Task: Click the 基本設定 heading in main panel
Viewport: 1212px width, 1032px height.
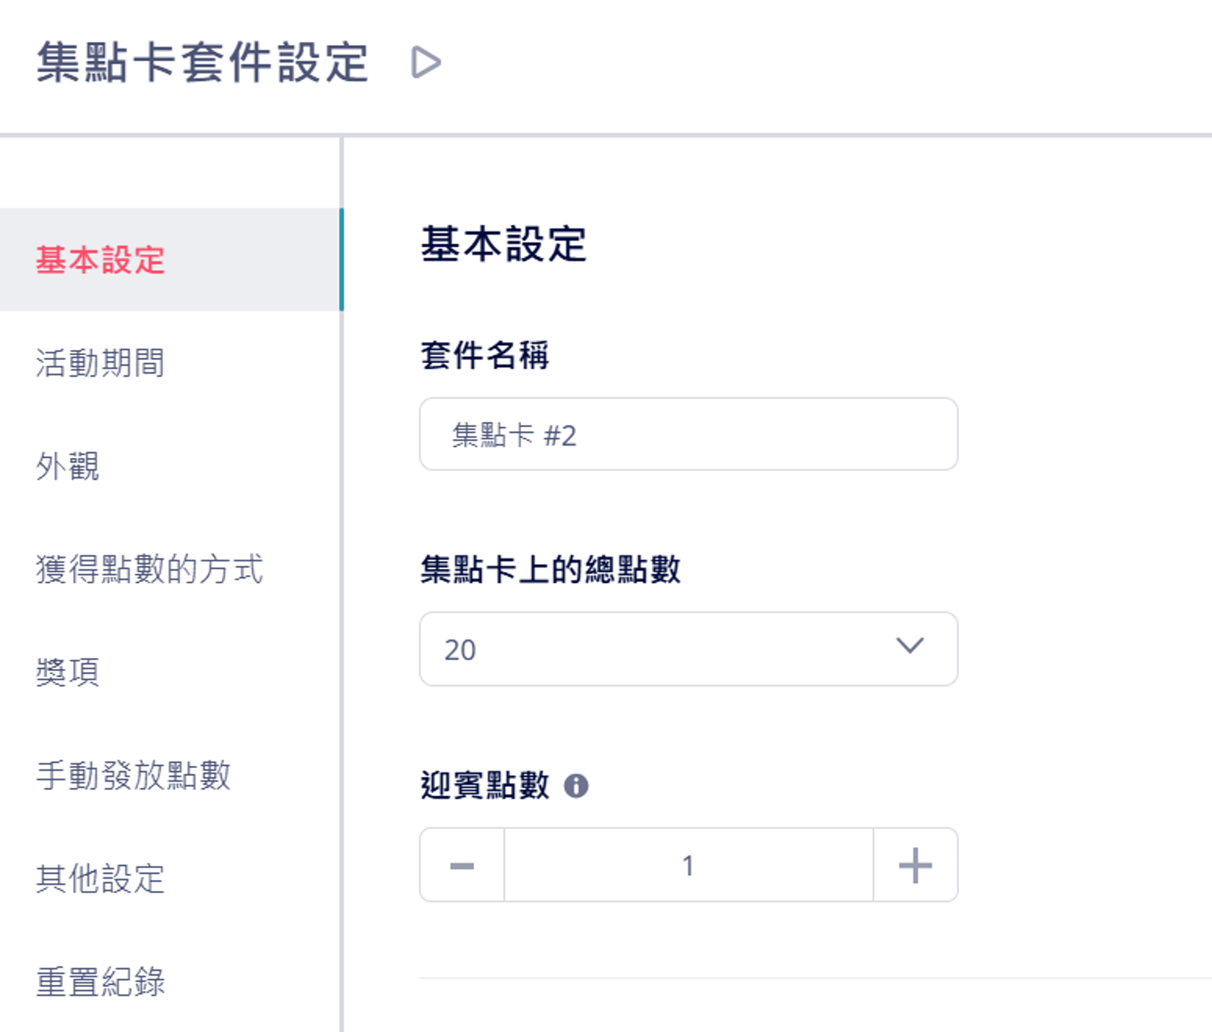Action: tap(503, 244)
